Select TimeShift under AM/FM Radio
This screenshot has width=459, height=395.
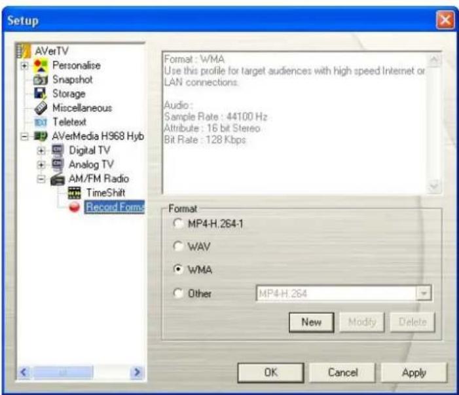click(105, 193)
